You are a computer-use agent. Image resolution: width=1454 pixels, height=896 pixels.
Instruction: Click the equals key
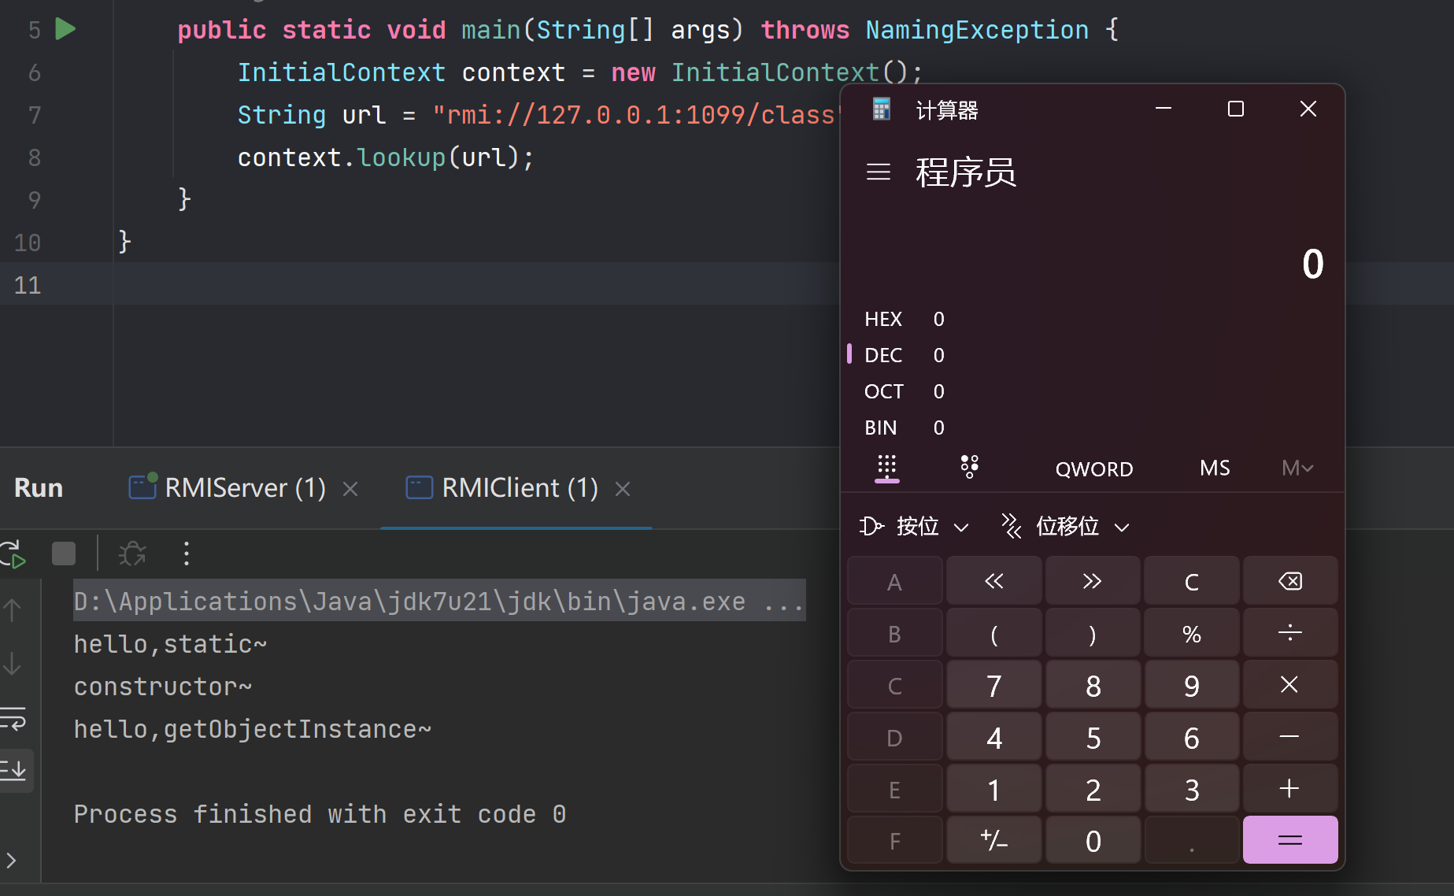point(1290,840)
